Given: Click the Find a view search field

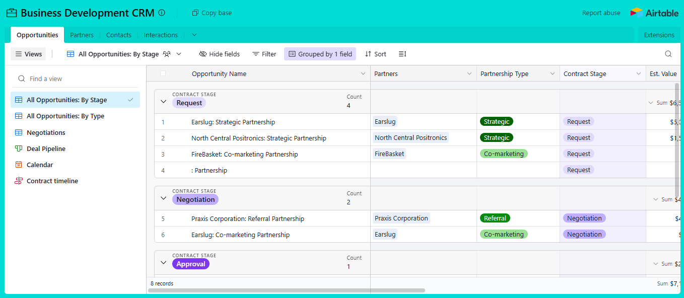Looking at the screenshot, I should click(76, 79).
